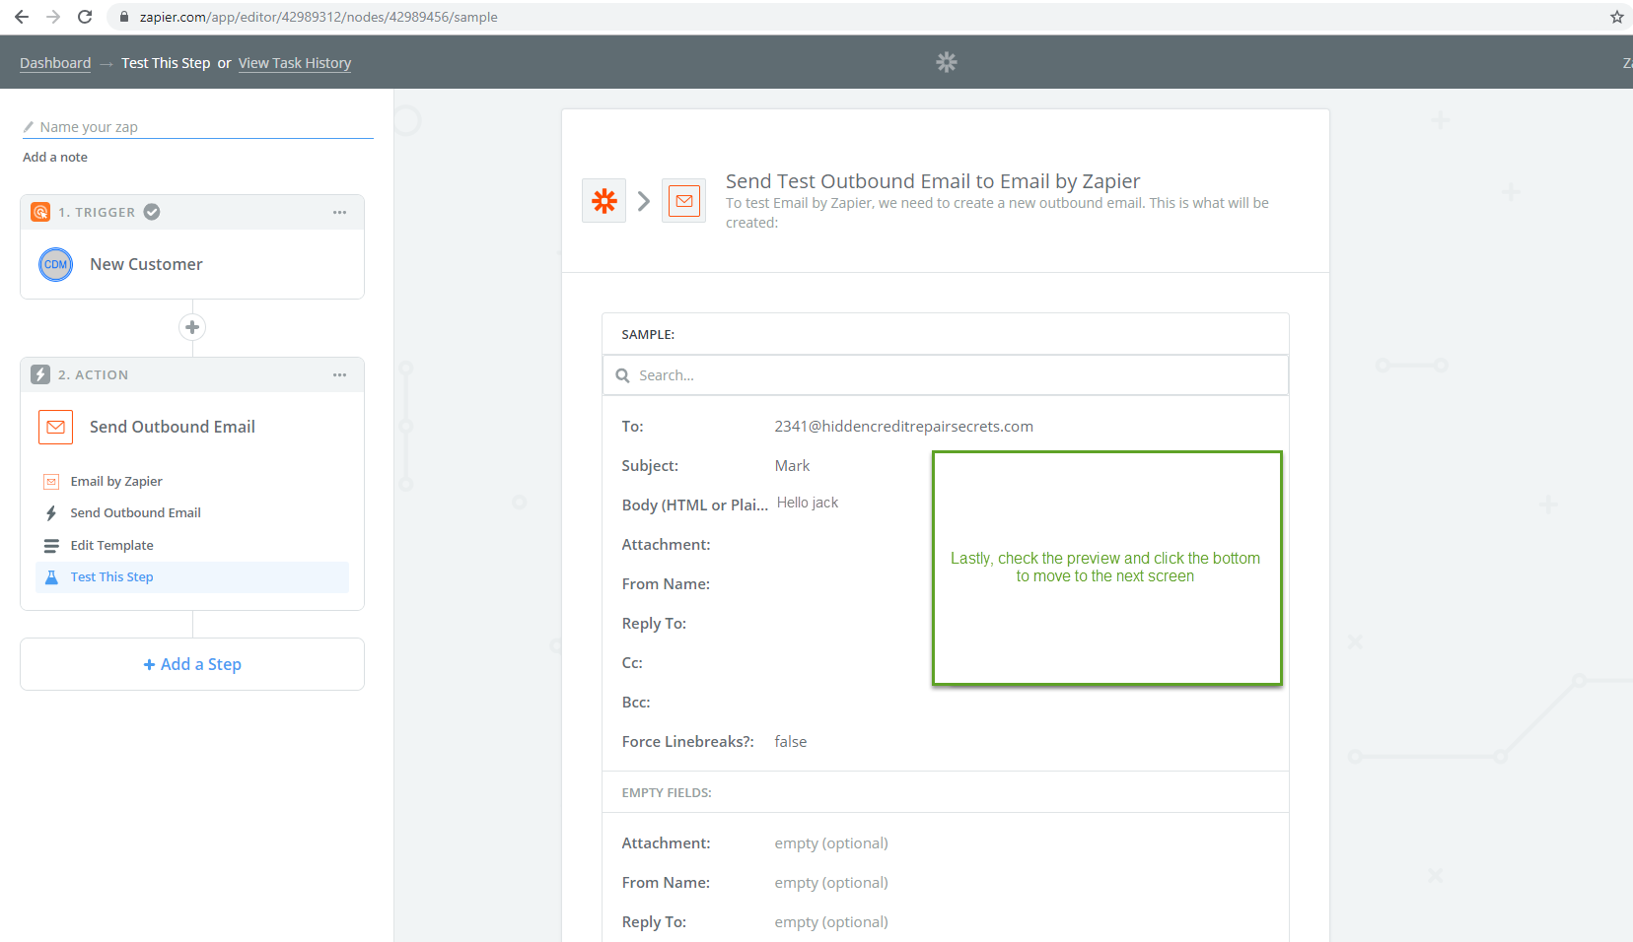Click the Name your zap field
Image resolution: width=1633 pixels, height=942 pixels.
(197, 127)
